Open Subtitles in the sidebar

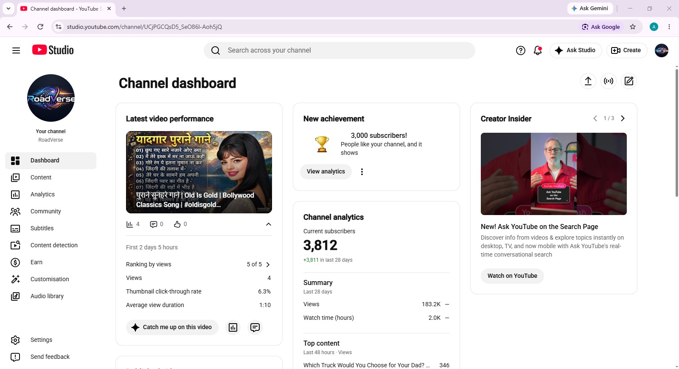tap(51, 228)
